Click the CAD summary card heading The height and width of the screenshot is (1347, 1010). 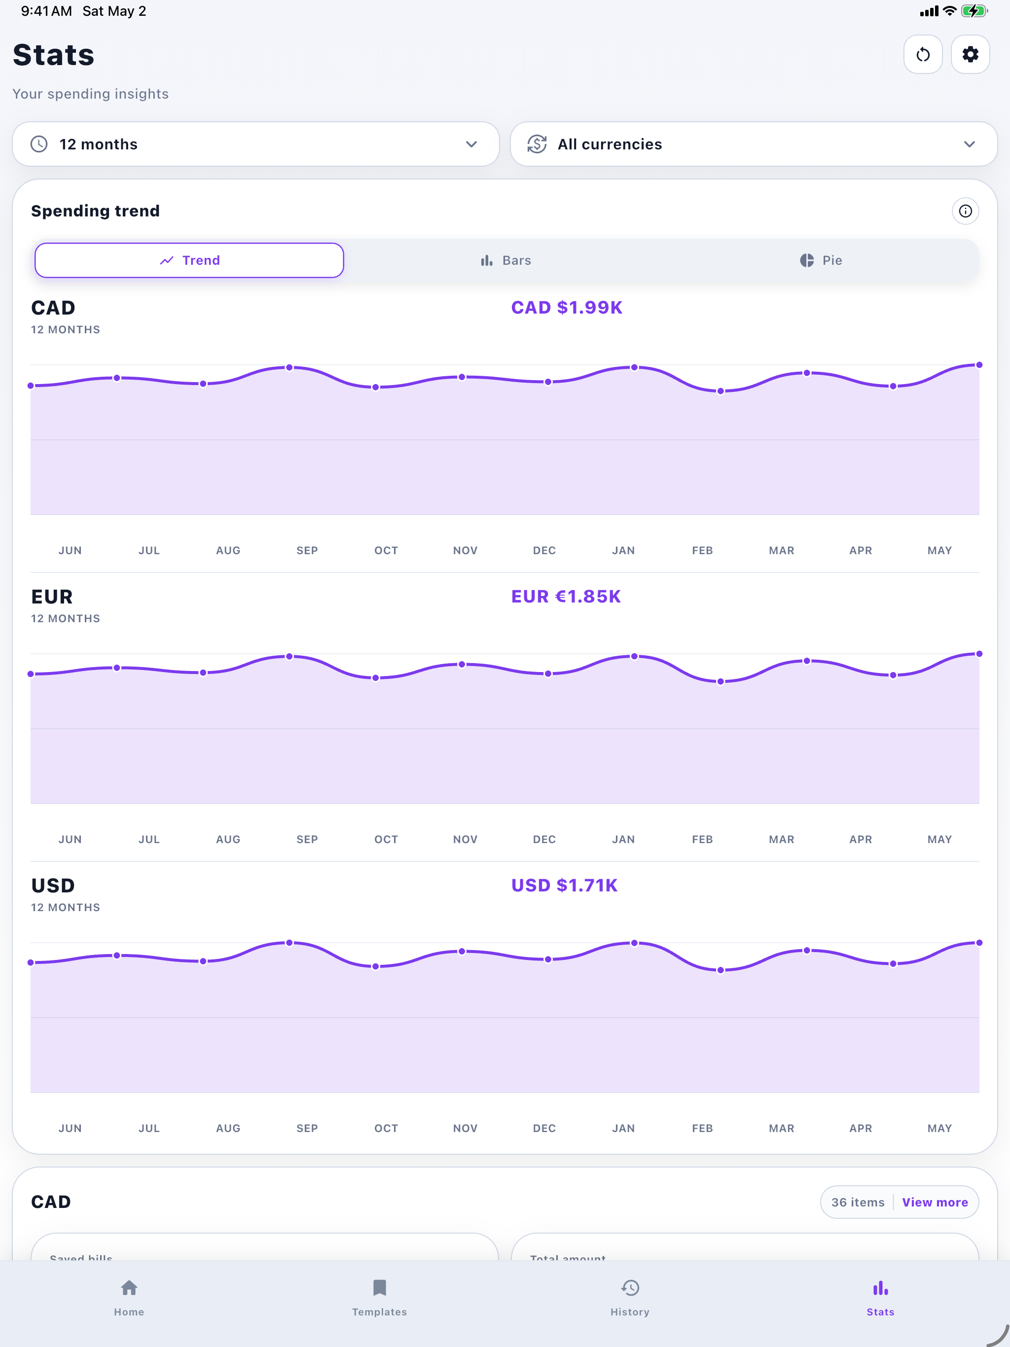pos(51,1202)
